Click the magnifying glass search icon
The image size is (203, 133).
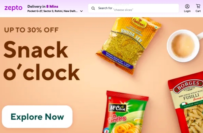(93, 8)
